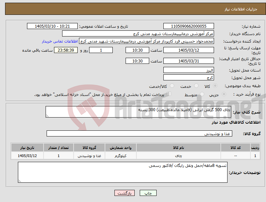Click the چای cell in goods table

[179, 156]
